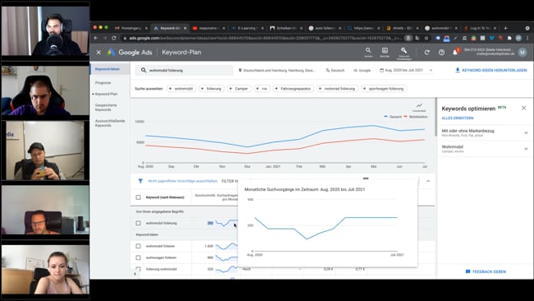The image size is (534, 301).
Task: Click the browser back arrow
Action: coord(95,38)
